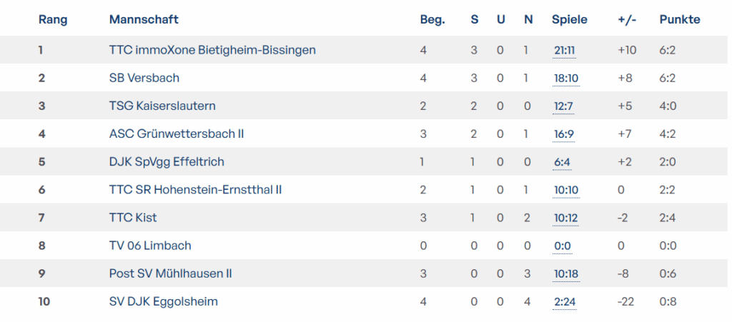
Task: Click the Rang column header
Action: tap(53, 19)
